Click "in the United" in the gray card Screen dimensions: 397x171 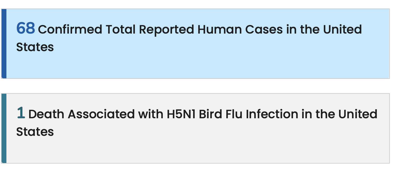[340, 114]
